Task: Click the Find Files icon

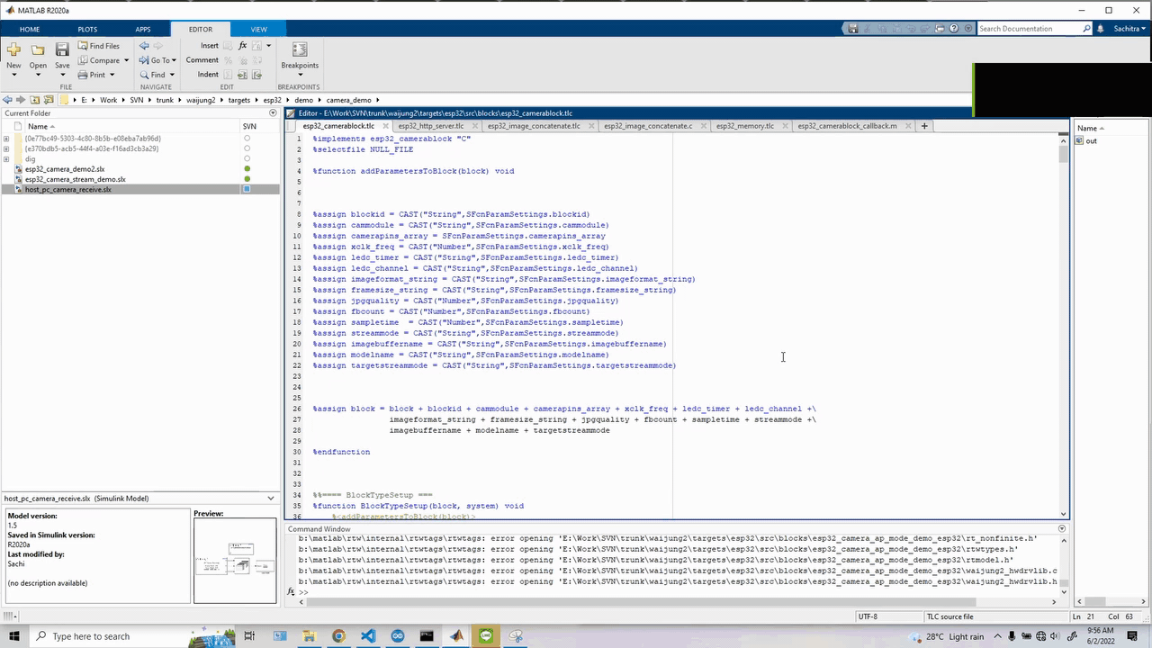Action: click(83, 46)
